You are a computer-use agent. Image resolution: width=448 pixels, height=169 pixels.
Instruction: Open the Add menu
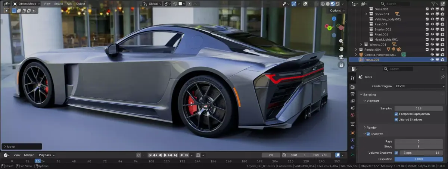(x=70, y=4)
